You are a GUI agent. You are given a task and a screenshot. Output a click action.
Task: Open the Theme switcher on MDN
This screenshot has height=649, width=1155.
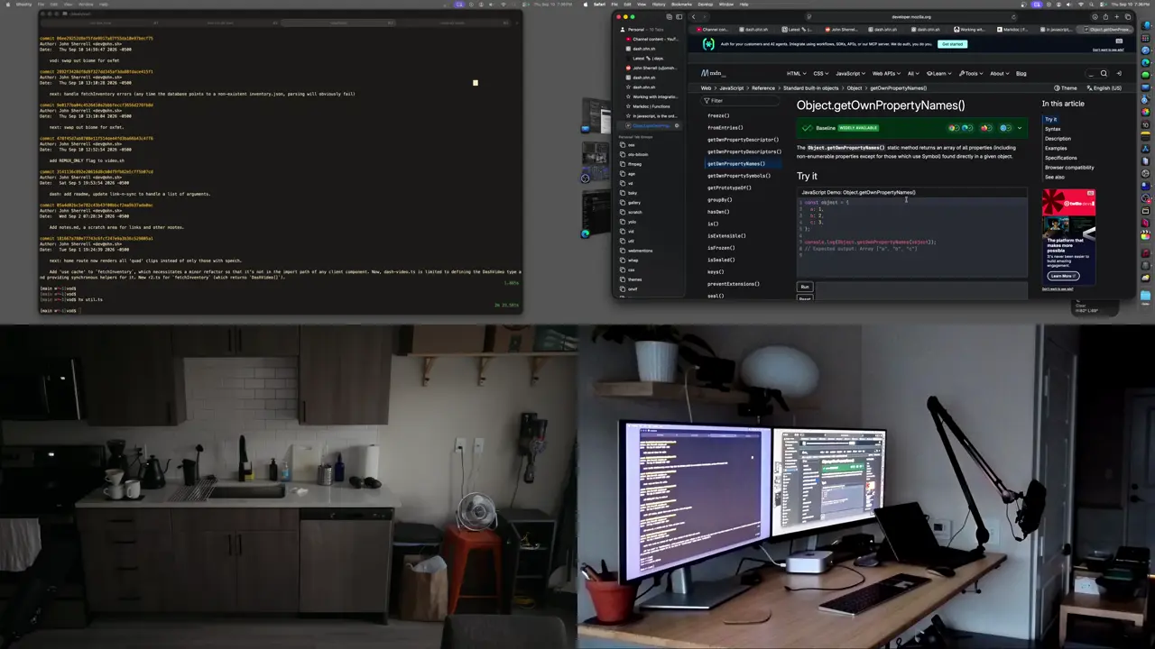coord(1066,88)
